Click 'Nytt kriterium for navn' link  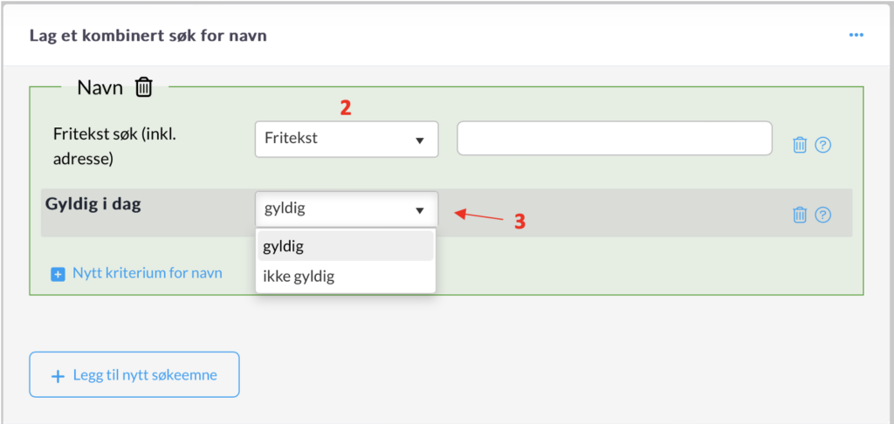(x=147, y=273)
